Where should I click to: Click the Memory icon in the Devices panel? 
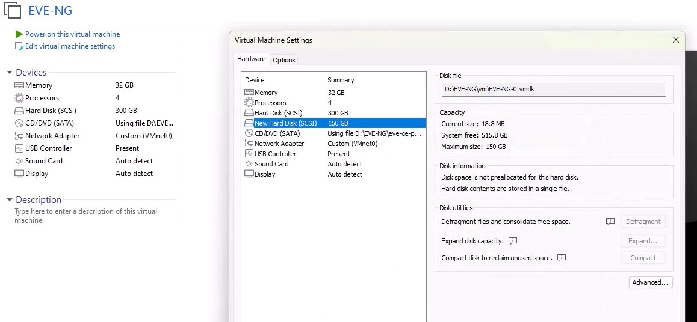19,85
